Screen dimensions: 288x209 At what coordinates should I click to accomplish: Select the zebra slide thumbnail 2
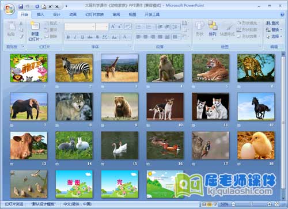pyautogui.click(x=74, y=68)
